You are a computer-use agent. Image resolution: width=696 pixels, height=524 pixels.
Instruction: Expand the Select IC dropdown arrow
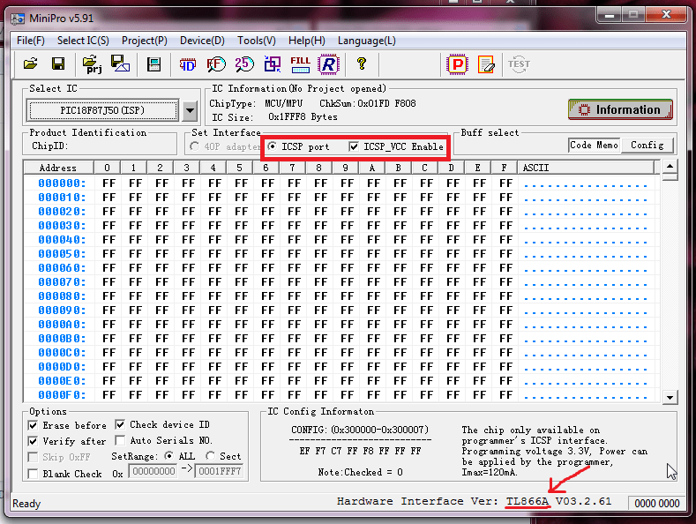click(190, 110)
